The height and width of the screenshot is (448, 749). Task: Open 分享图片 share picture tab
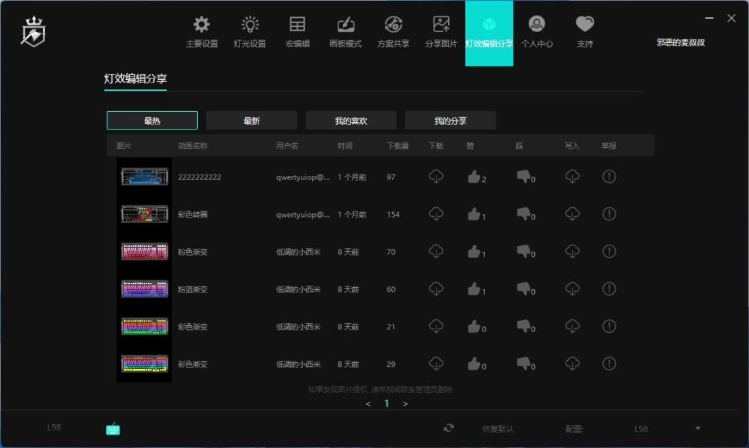(x=441, y=32)
